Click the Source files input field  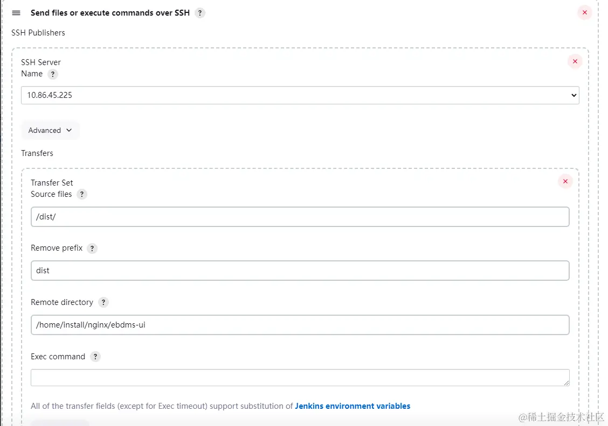300,217
